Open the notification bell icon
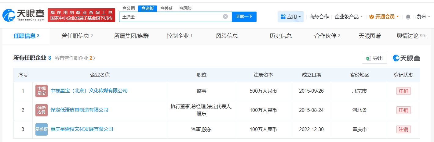Image resolution: width=434 pixels, height=142 pixels. pyautogui.click(x=408, y=17)
